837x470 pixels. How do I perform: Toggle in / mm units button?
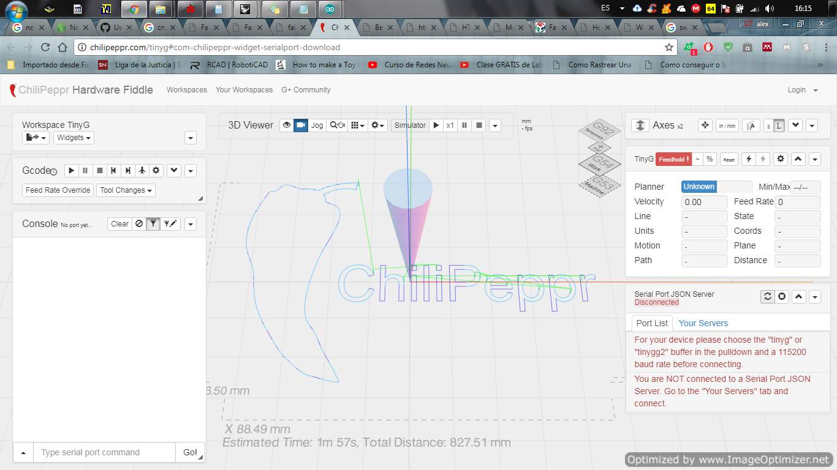[727, 125]
